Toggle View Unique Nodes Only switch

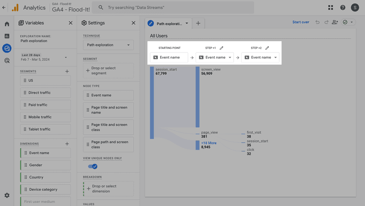click(93, 166)
